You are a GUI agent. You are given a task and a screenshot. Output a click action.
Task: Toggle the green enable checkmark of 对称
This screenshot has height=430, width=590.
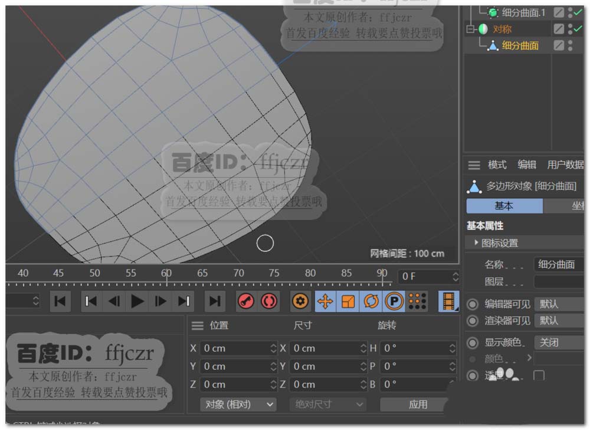(578, 28)
